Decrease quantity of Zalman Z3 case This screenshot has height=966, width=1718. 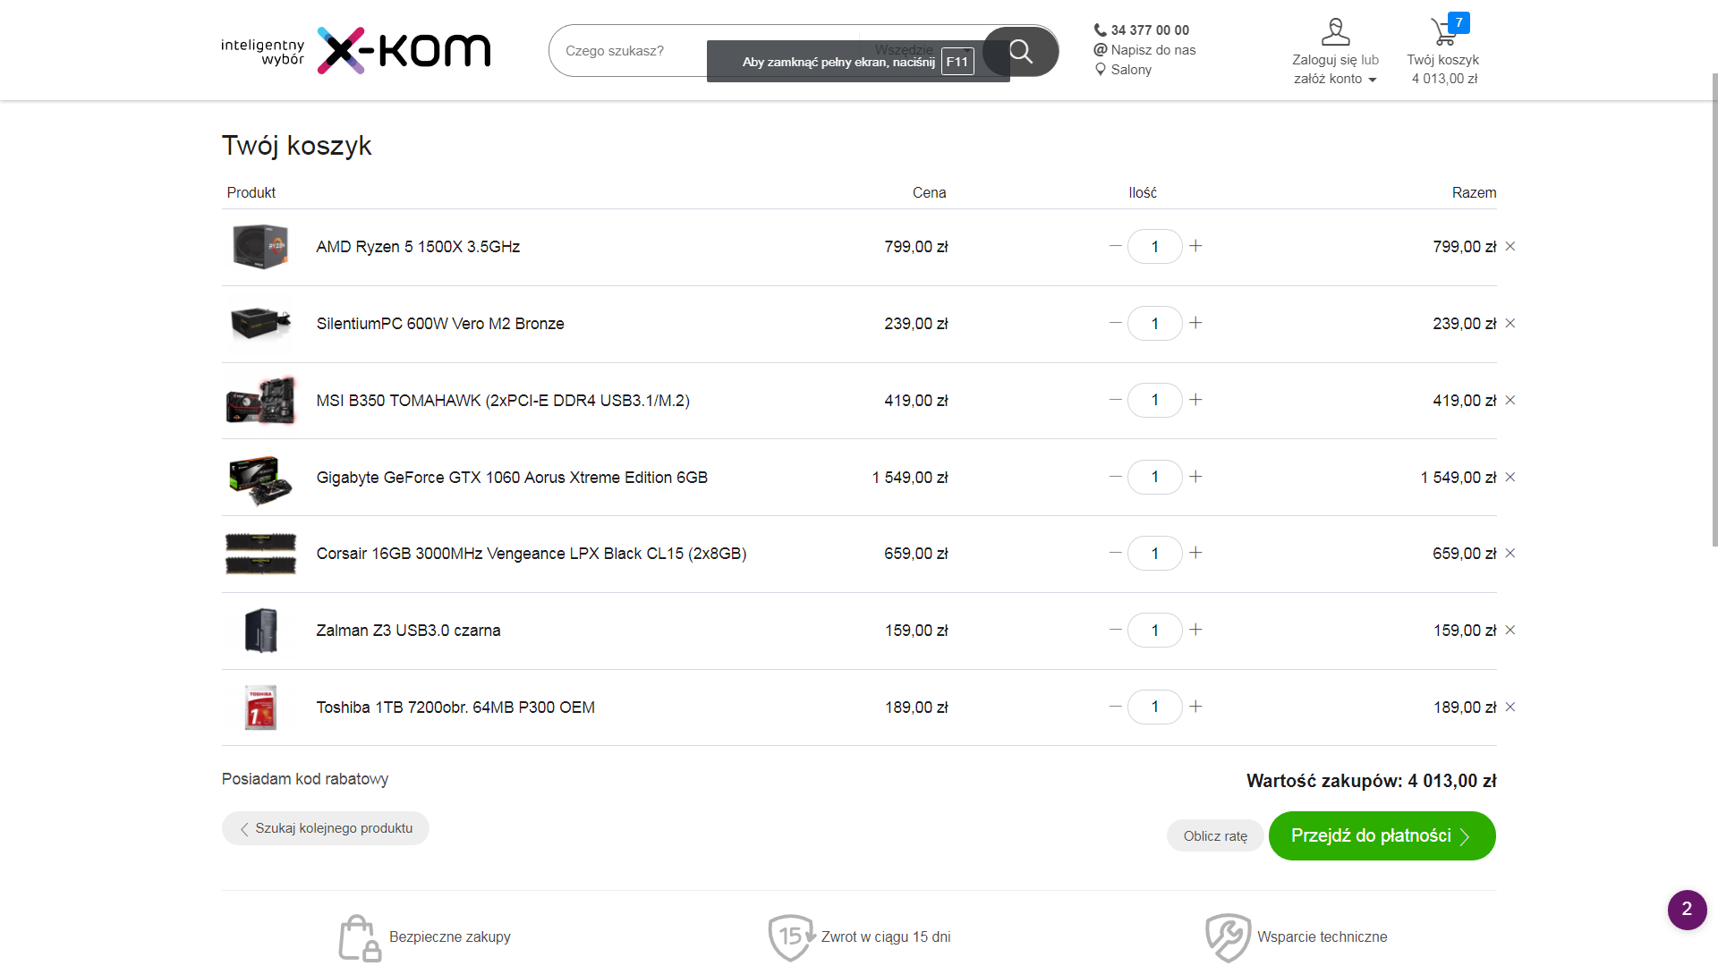1115,630
